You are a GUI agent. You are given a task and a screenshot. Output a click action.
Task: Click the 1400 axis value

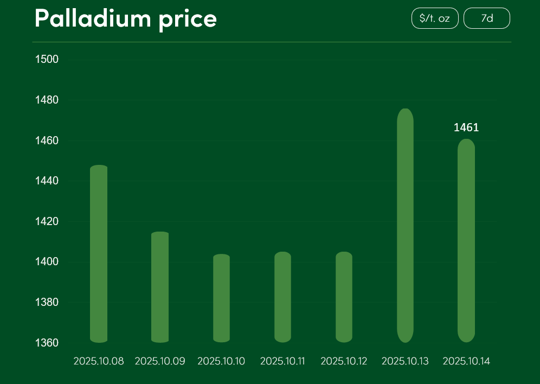point(47,262)
